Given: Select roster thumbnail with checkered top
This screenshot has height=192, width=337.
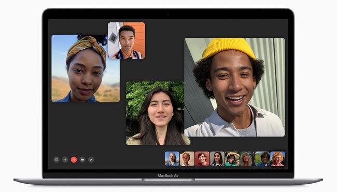Looking at the screenshot, I should tap(217, 159).
